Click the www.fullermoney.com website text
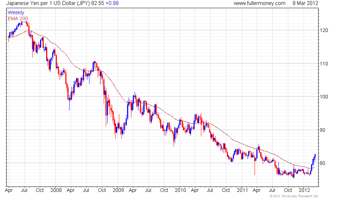Image resolution: width=348 pixels, height=199 pixels. pyautogui.click(x=260, y=3)
